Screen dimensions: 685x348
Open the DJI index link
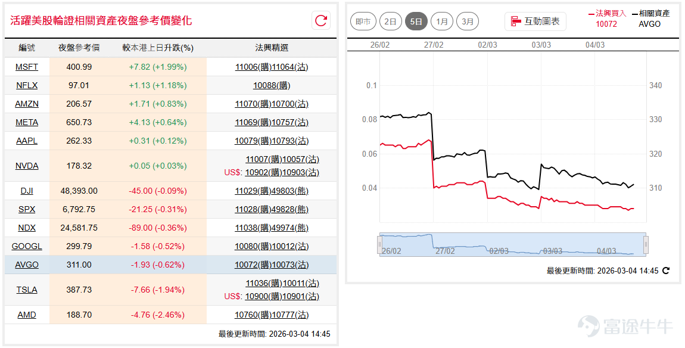click(27, 191)
